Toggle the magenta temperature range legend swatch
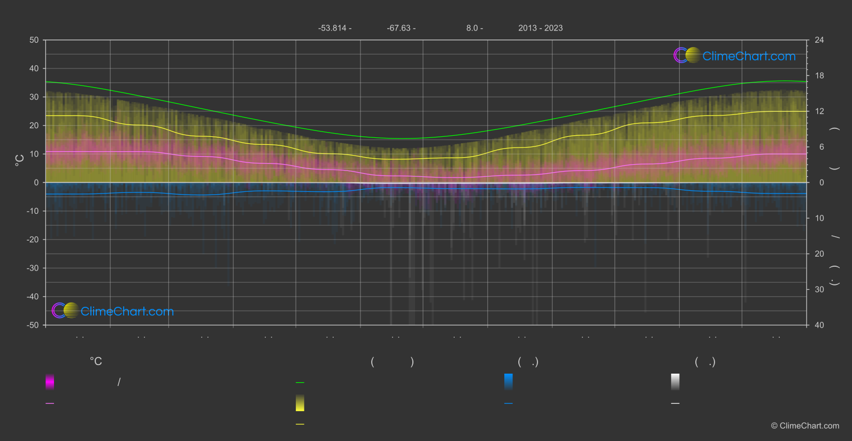Image resolution: width=852 pixels, height=441 pixels. click(50, 382)
